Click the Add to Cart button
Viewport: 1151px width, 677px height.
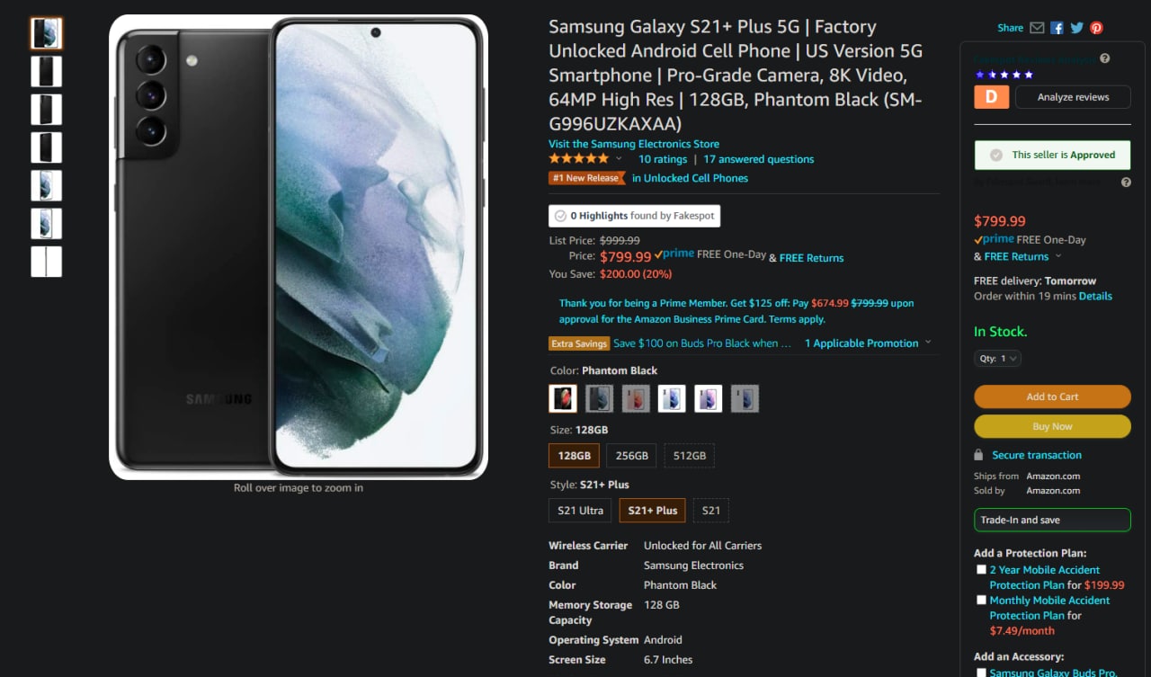tap(1052, 396)
